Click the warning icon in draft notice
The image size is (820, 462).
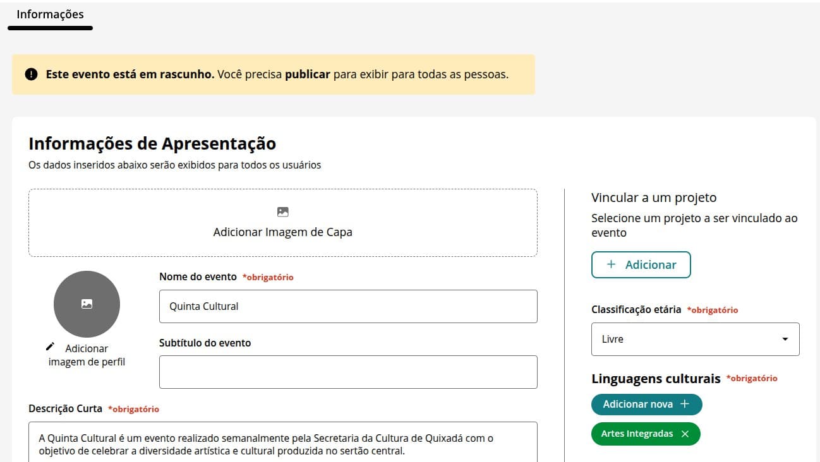point(31,74)
